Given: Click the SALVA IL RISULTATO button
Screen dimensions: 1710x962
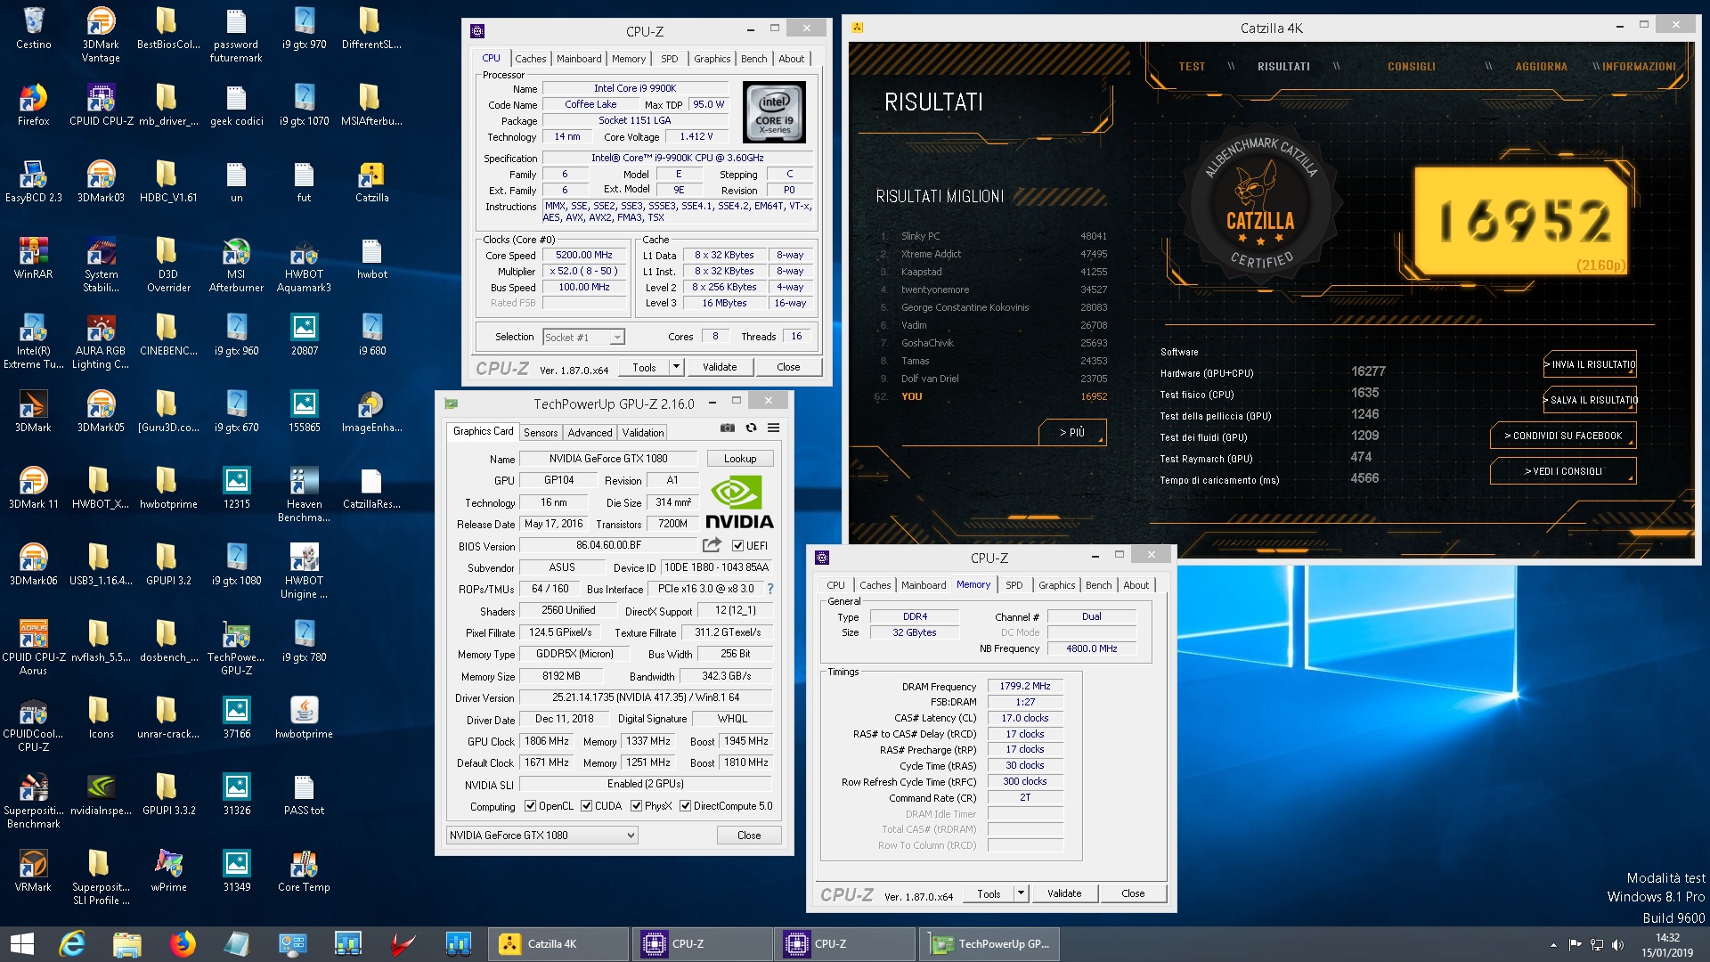Looking at the screenshot, I should pyautogui.click(x=1590, y=400).
